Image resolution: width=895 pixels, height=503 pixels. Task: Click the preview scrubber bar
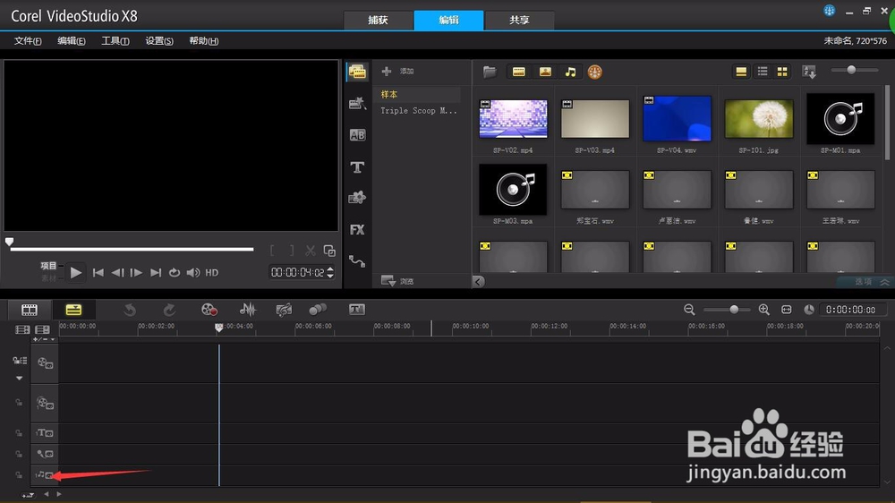click(132, 249)
